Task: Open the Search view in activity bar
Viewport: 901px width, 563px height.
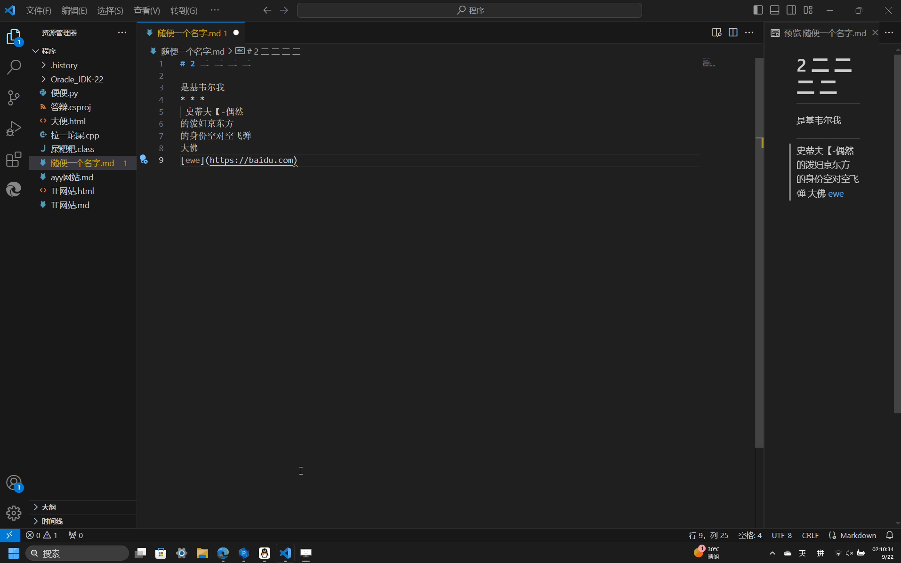Action: coord(14,67)
